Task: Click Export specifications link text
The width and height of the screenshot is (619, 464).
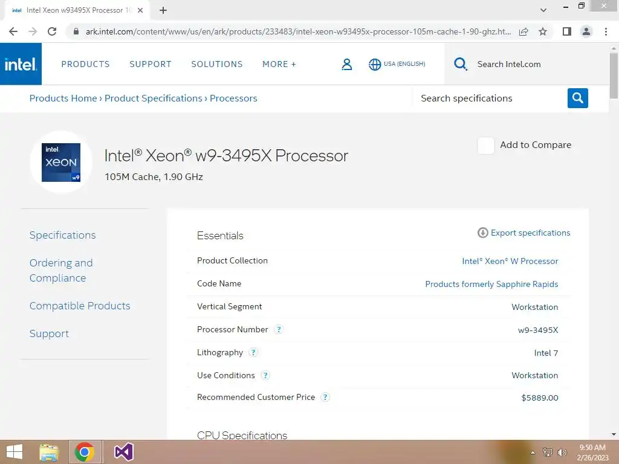Action: [530, 233]
